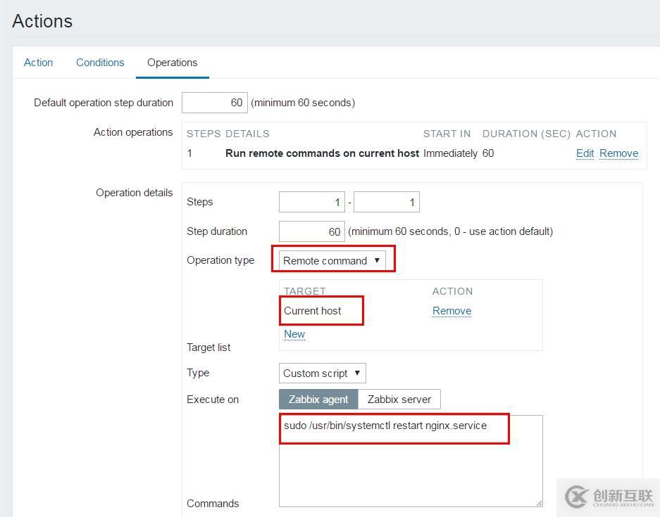Image resolution: width=660 pixels, height=517 pixels.
Task: Click the Steps from field
Action: (312, 202)
